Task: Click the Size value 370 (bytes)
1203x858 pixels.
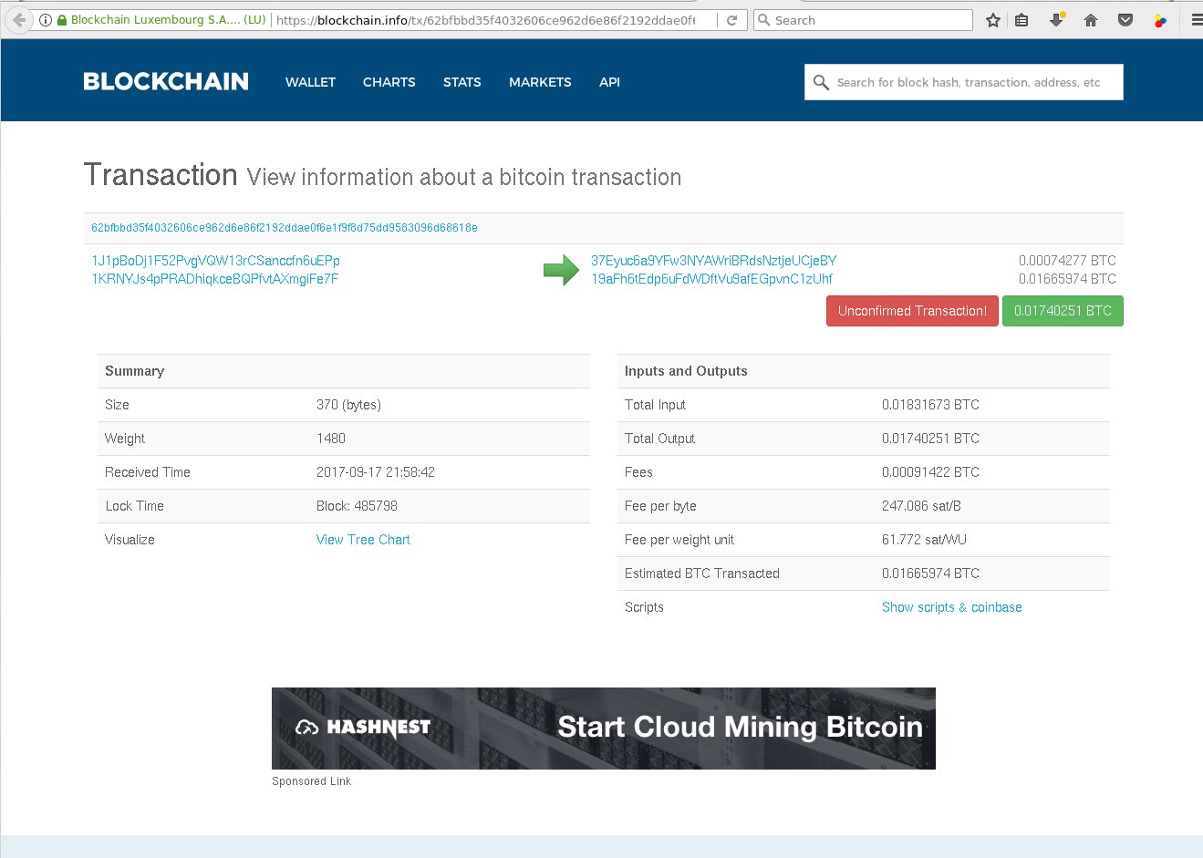Action: (x=348, y=405)
